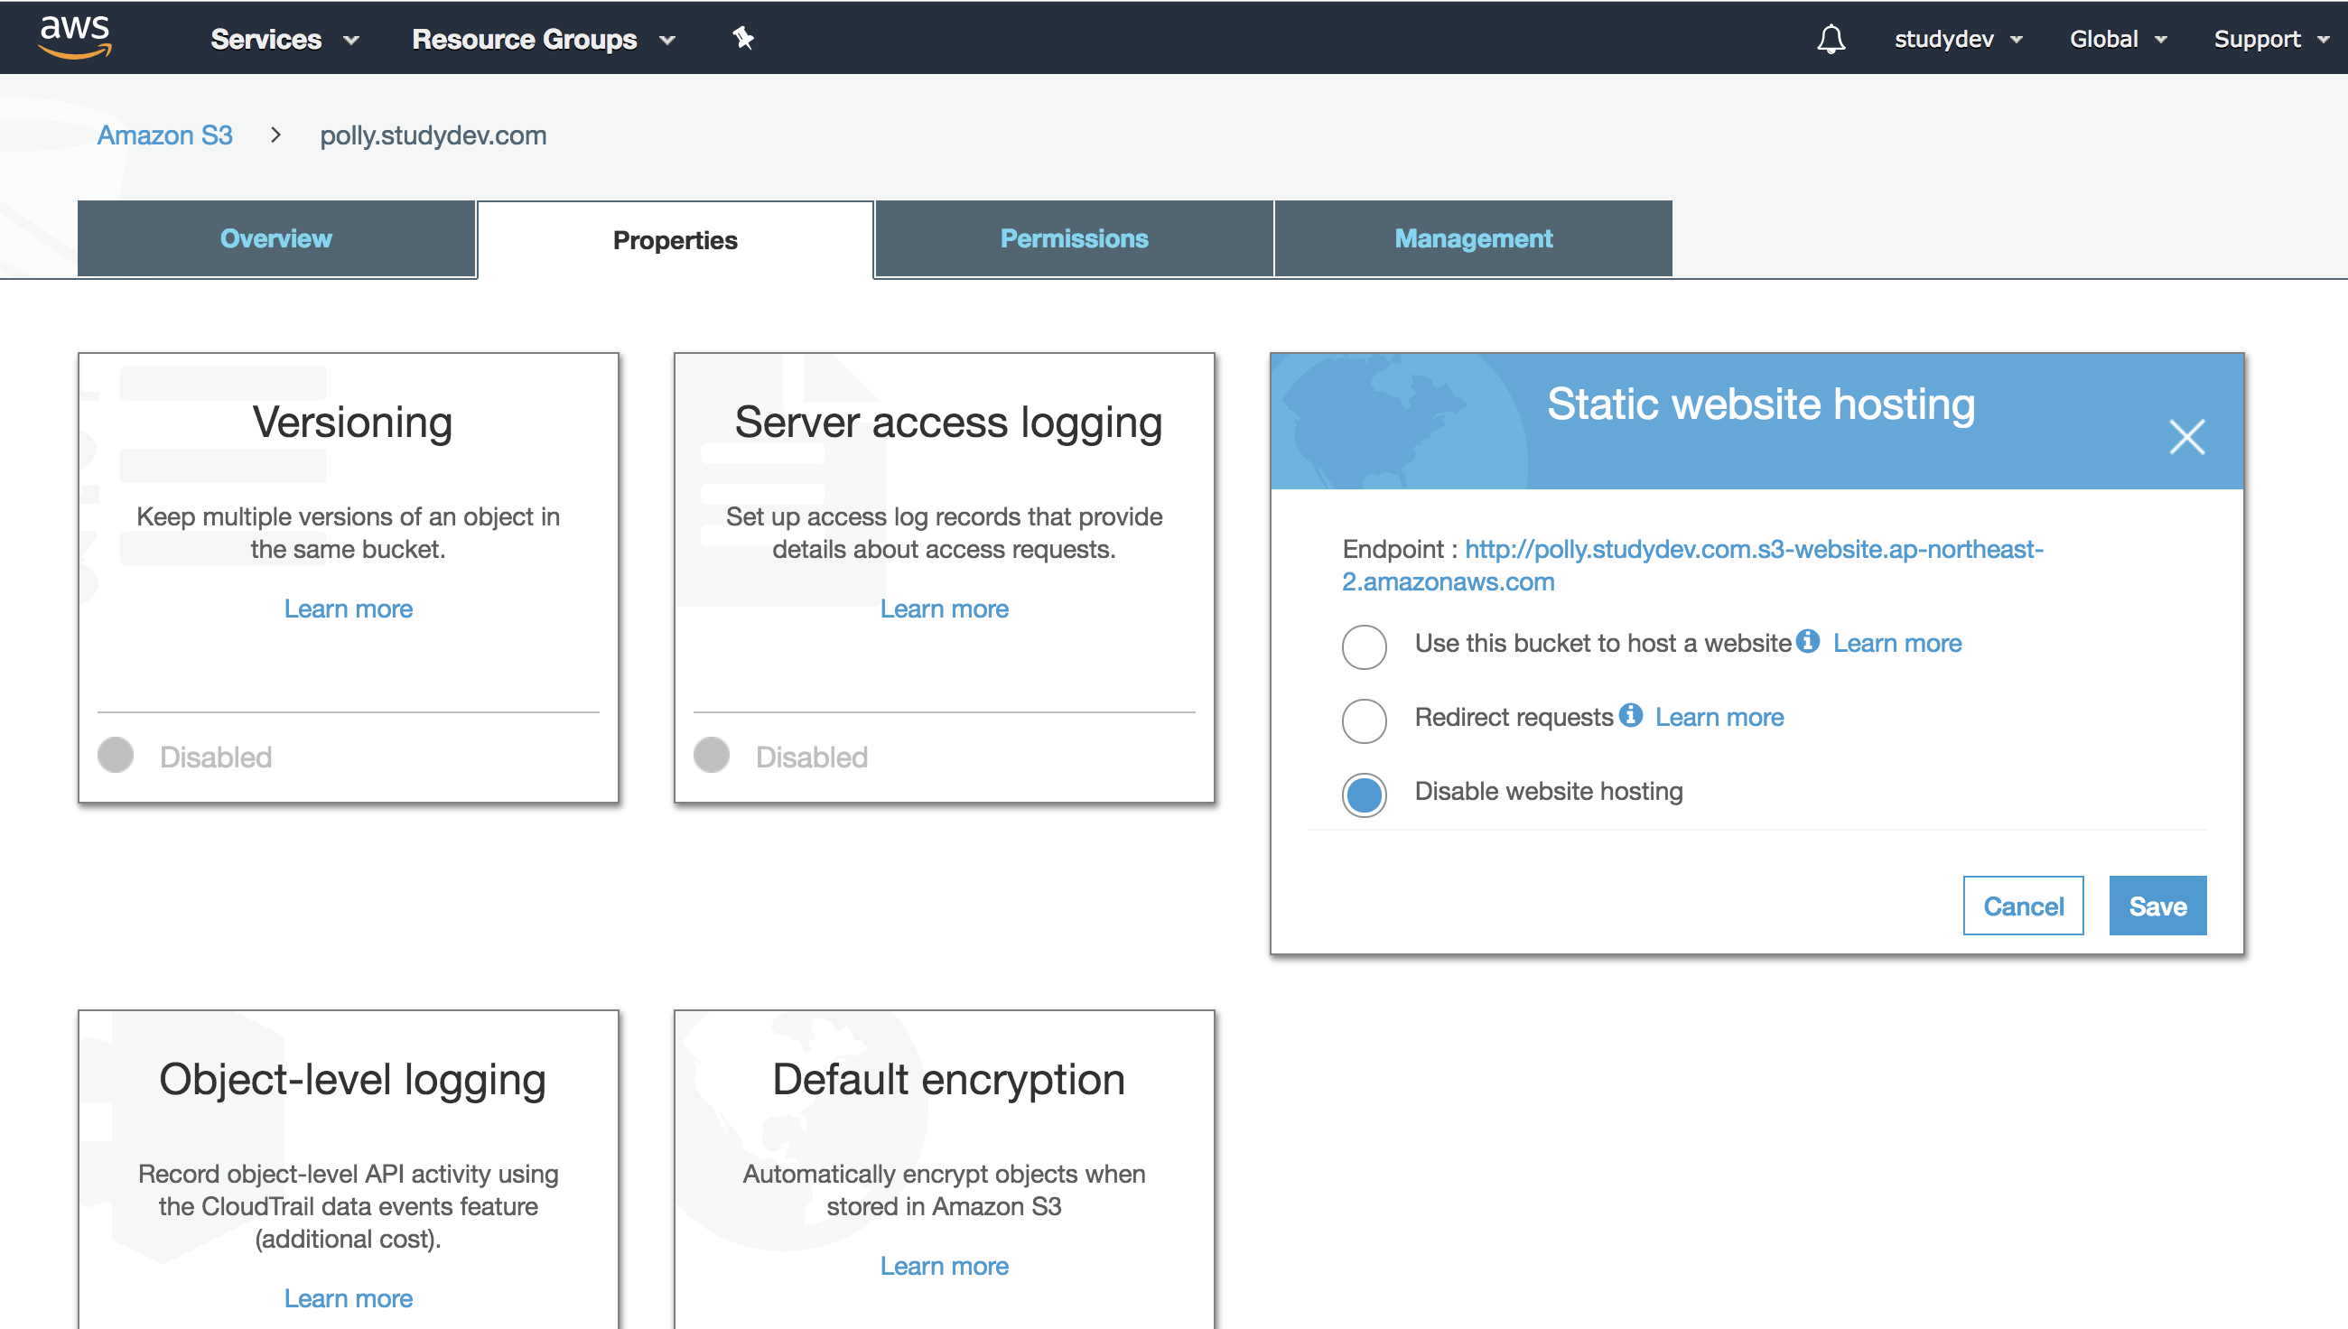Close the Static website hosting panel

(2186, 437)
